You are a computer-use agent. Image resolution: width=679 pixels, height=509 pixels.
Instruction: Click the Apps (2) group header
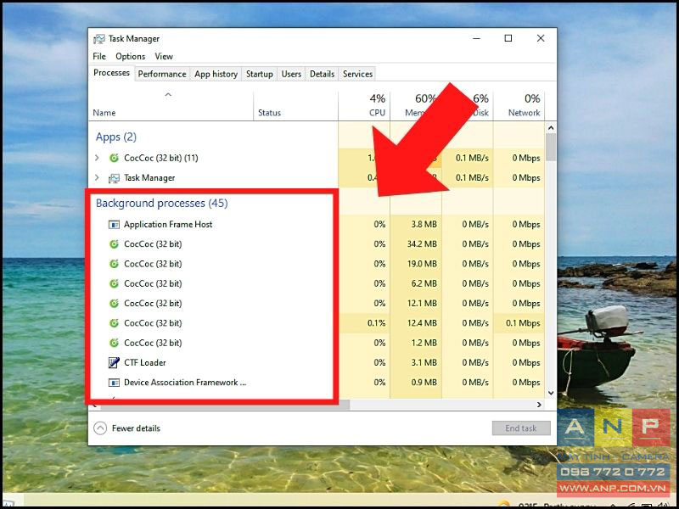116,137
